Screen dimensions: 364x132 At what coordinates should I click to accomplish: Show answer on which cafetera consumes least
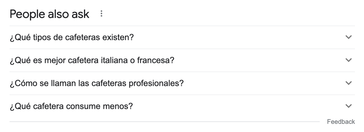[x=182, y=106]
